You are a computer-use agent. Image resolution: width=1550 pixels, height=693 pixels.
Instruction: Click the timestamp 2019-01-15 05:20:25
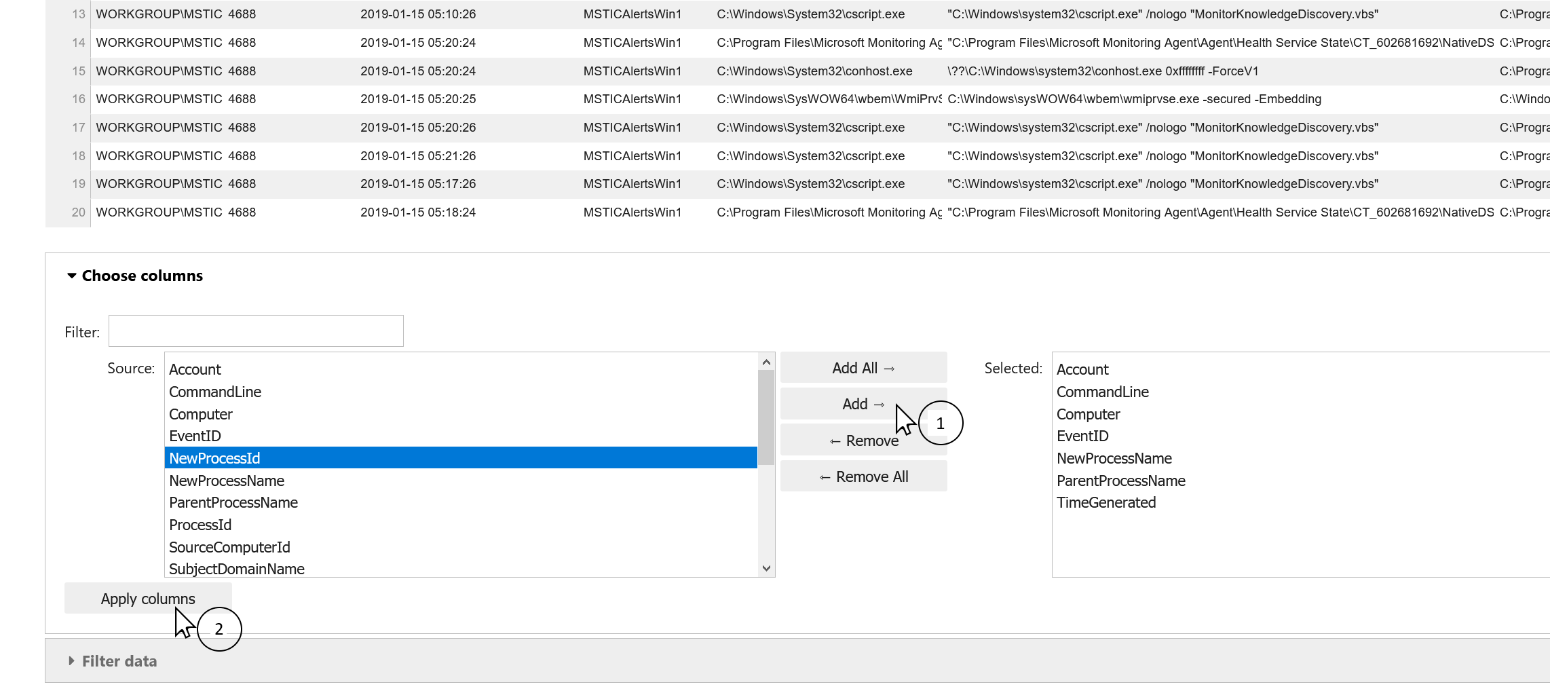pos(418,99)
